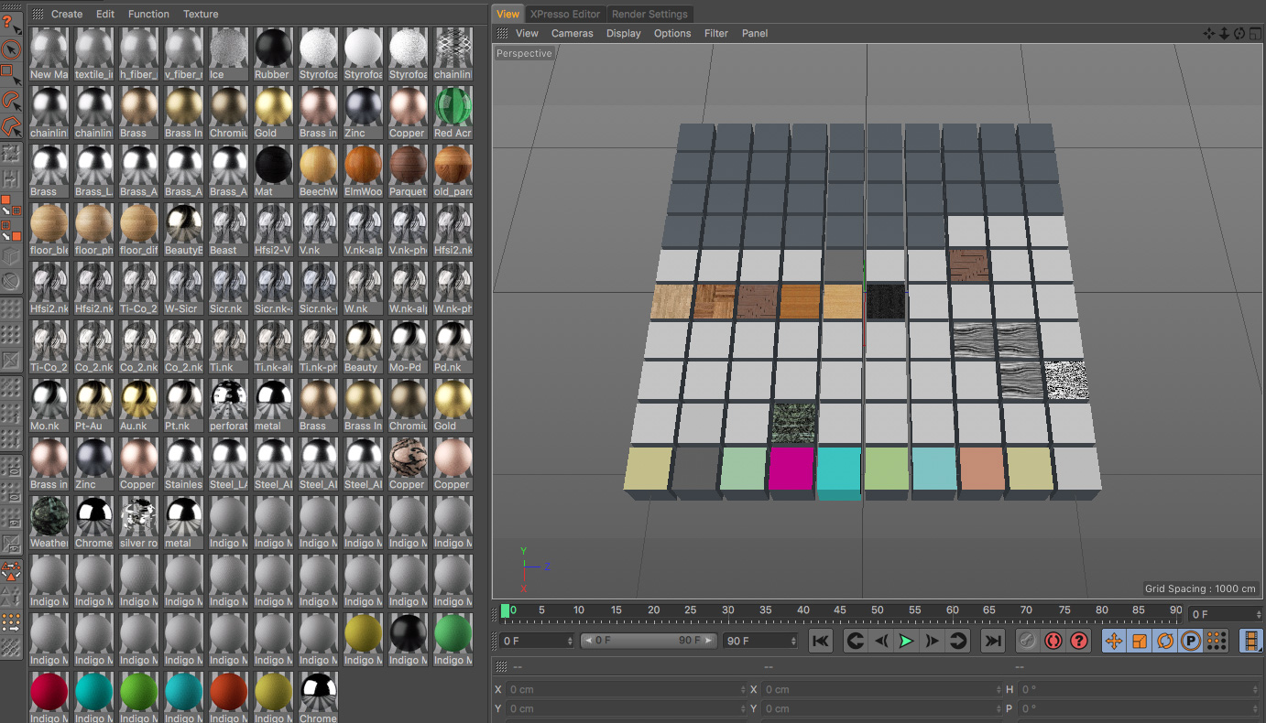The width and height of the screenshot is (1266, 723).
Task: Select the Live Selection circle tool
Action: pos(10,49)
